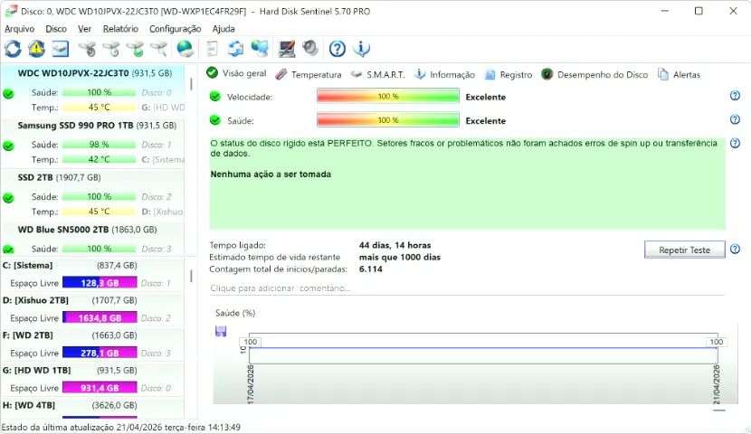Click the speaker sound toolbar icon
The height and width of the screenshot is (434, 751).
(x=310, y=48)
